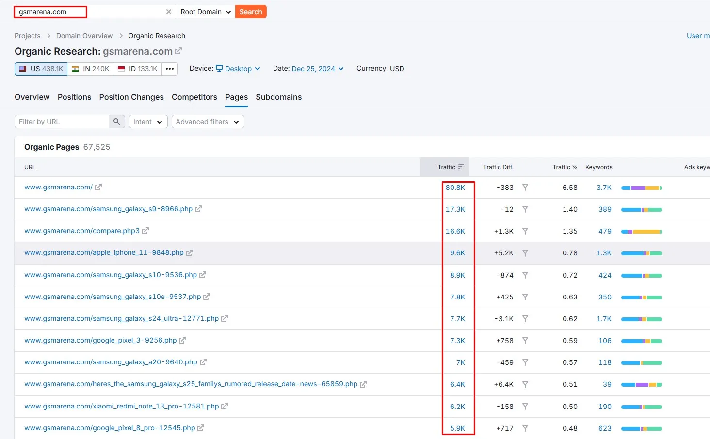Click the Filter by URL input field
Image resolution: width=710 pixels, height=439 pixels.
[x=62, y=122]
